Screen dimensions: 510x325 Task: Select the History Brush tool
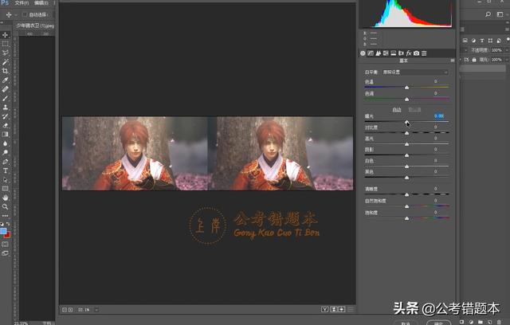tap(6, 116)
